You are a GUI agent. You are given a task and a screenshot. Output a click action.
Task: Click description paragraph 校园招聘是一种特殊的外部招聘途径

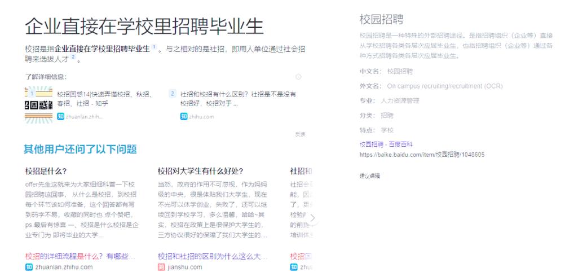click(x=456, y=46)
